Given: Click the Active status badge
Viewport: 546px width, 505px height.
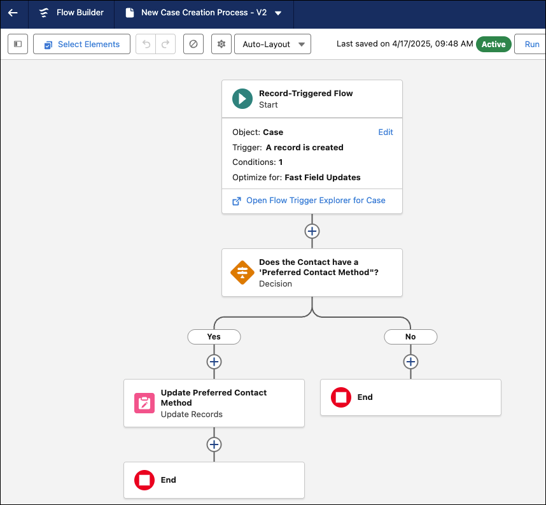Looking at the screenshot, I should point(493,45).
